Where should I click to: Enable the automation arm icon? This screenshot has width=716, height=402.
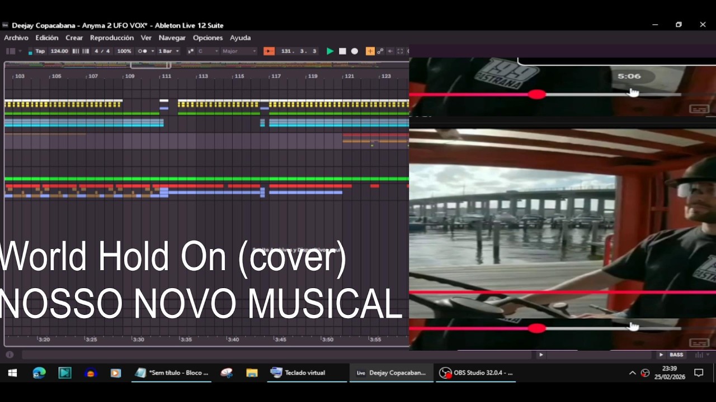click(x=380, y=51)
